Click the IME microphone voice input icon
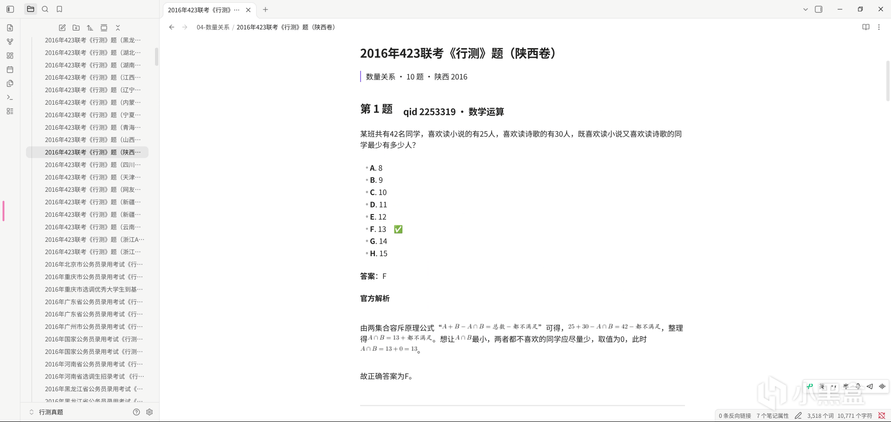 (858, 386)
